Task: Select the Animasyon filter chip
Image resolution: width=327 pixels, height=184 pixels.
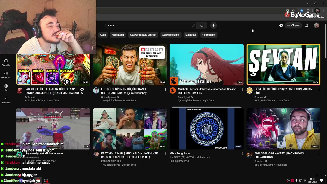Action: 118,35
